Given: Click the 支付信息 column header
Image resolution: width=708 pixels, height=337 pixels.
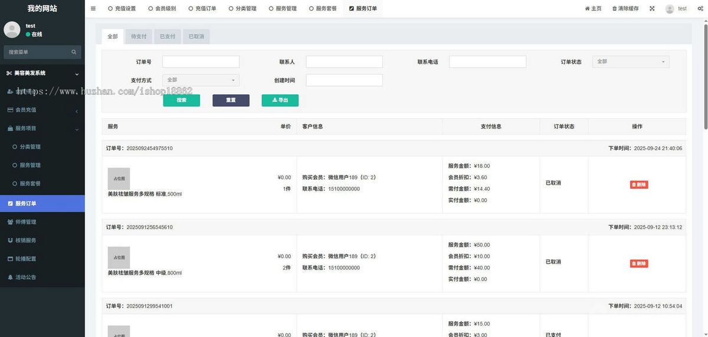Looking at the screenshot, I should pyautogui.click(x=491, y=127).
